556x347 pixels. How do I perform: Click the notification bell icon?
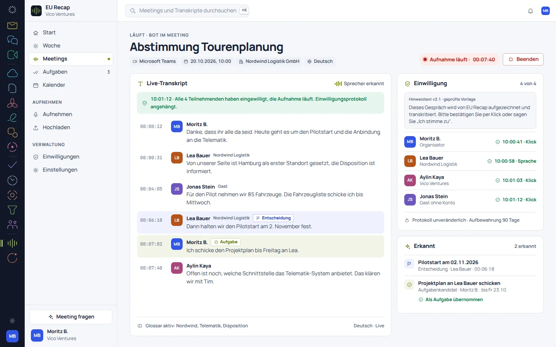point(531,11)
